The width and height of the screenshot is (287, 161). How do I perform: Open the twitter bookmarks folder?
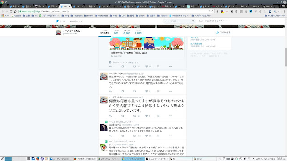[x=89, y=16]
